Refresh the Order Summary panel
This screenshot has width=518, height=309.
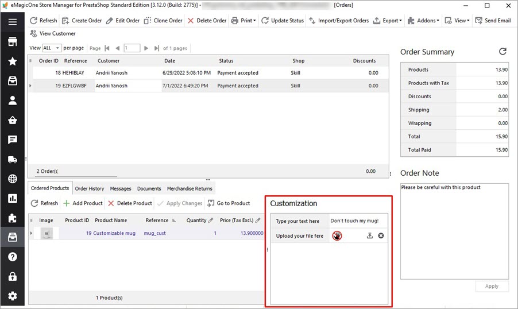(502, 52)
